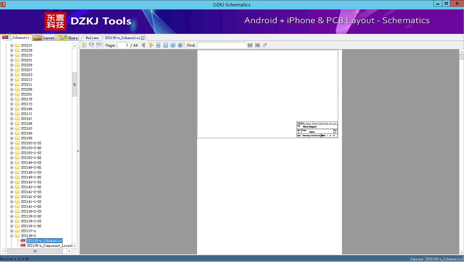Click the tree vertical scrollbar thumb
Image resolution: width=464 pixels, height=262 pixels.
click(74, 84)
